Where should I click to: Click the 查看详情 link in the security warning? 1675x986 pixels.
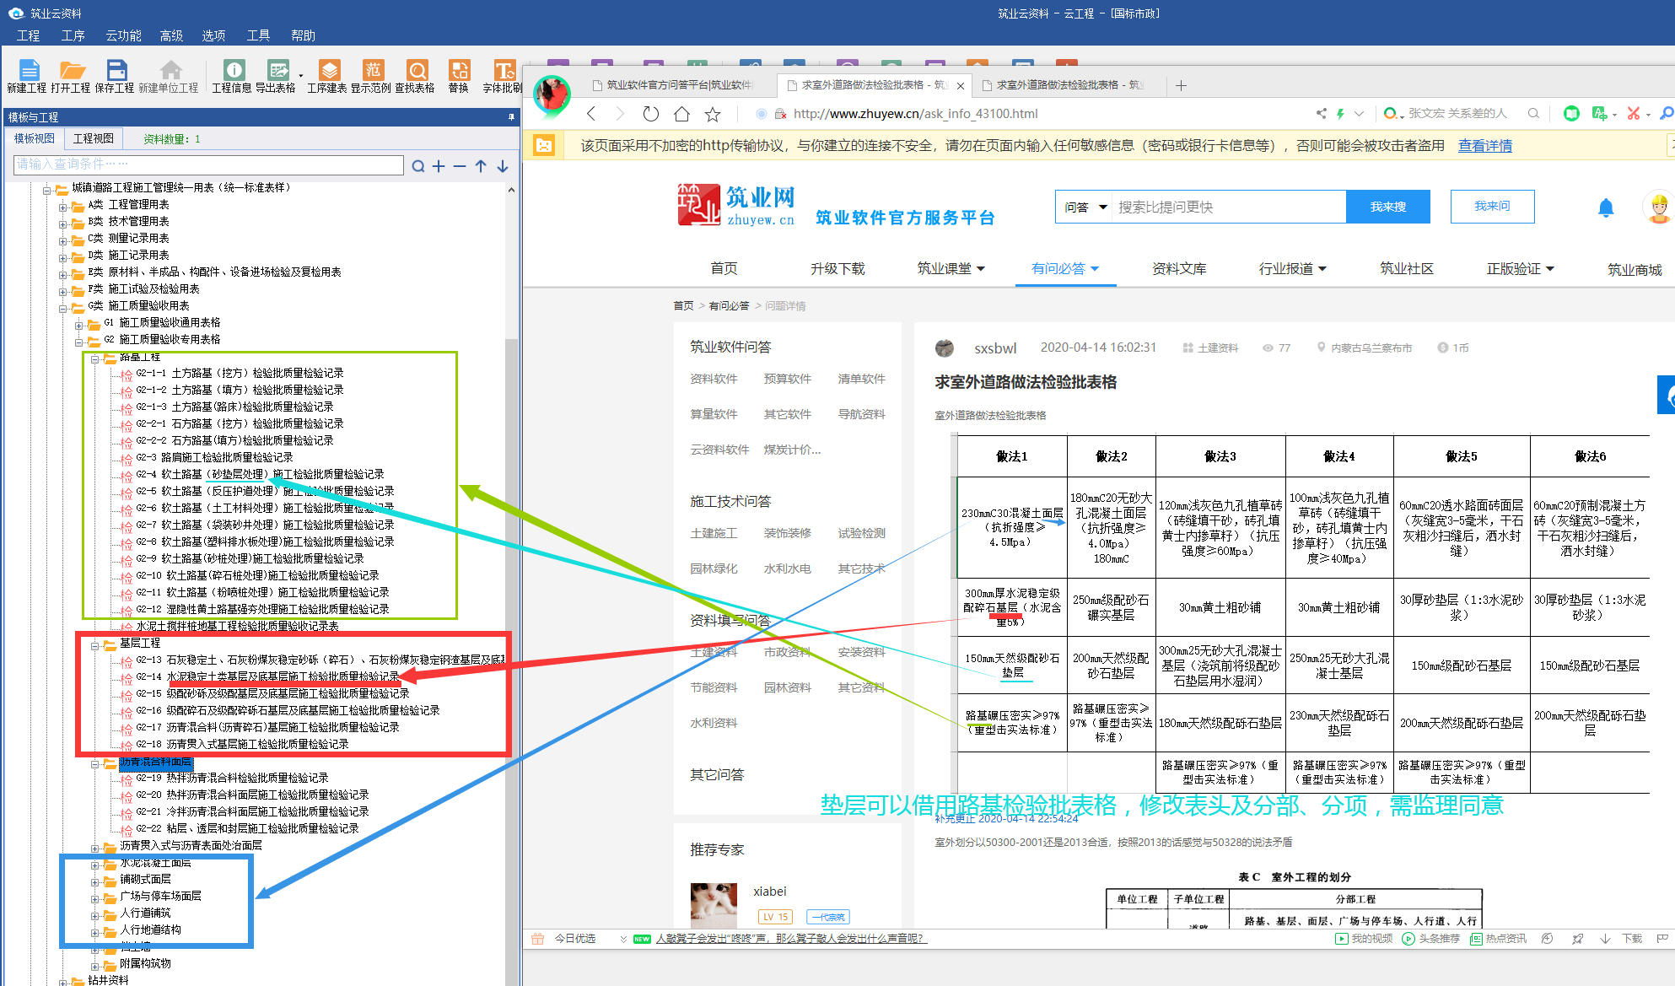coord(1485,146)
